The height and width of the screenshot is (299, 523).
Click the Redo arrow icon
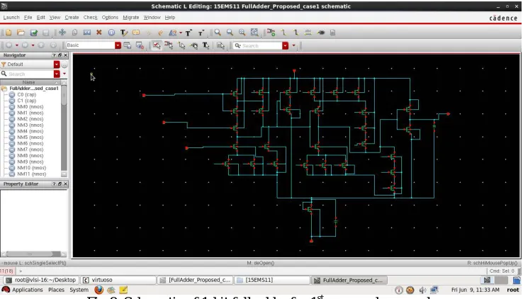(x=160, y=33)
